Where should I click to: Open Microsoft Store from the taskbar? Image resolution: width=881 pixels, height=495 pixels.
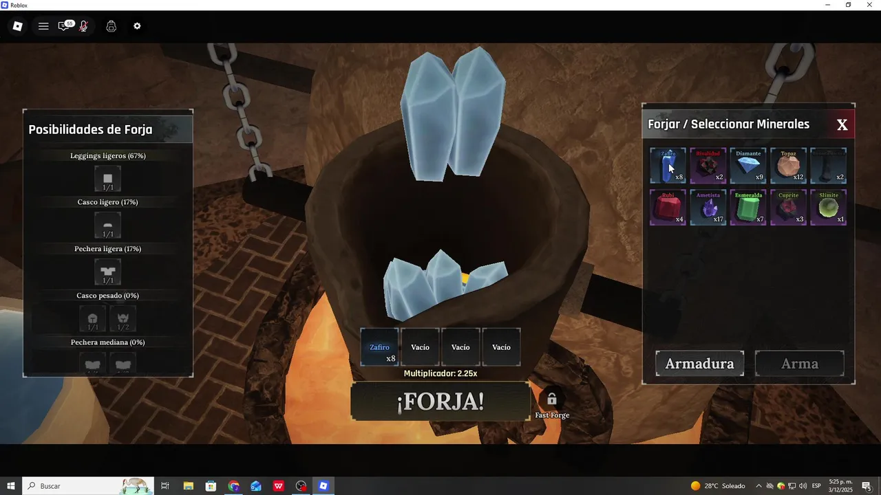211,486
